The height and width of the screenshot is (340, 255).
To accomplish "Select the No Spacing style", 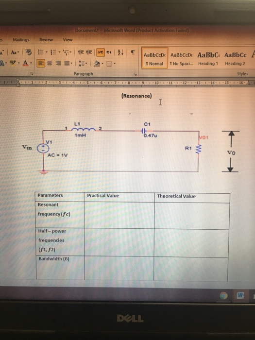I will coord(182,58).
